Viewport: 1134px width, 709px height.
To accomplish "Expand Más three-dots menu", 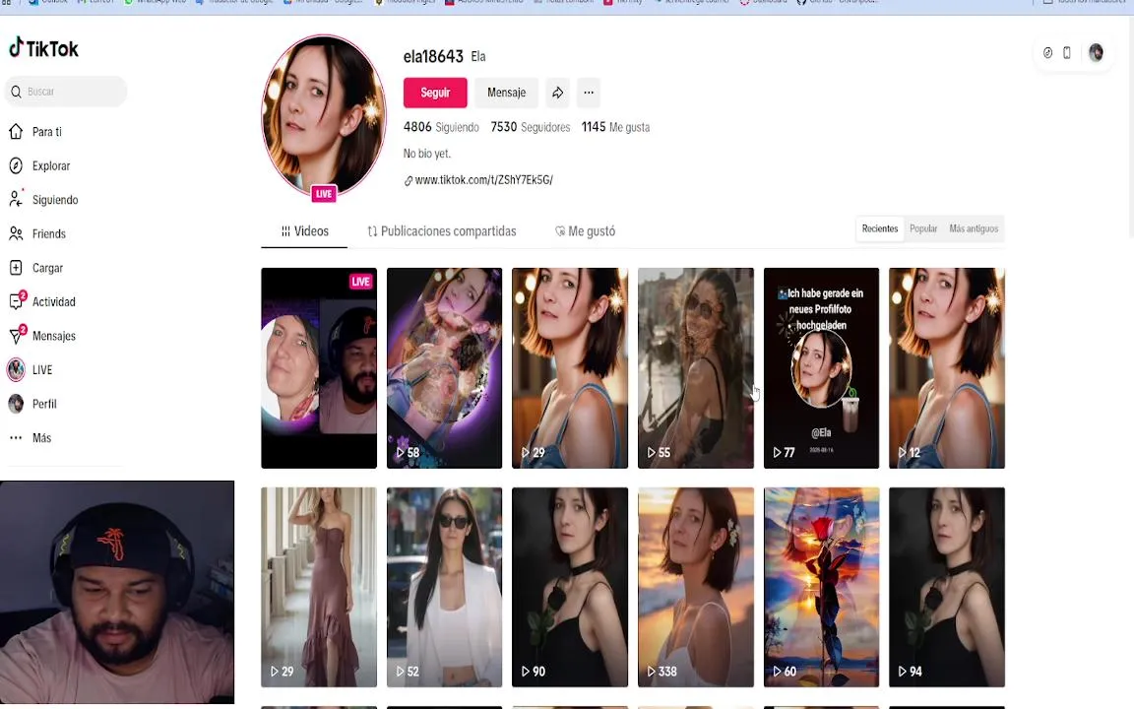I will [16, 437].
